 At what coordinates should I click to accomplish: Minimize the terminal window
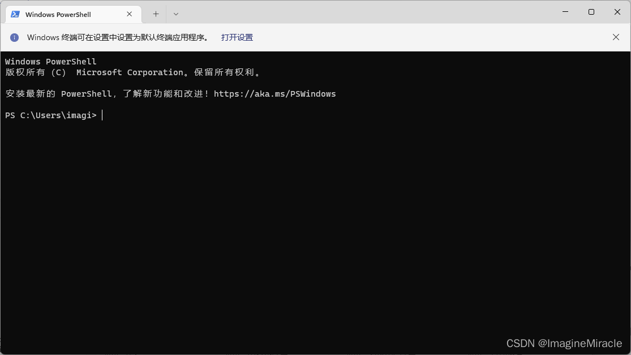(565, 12)
